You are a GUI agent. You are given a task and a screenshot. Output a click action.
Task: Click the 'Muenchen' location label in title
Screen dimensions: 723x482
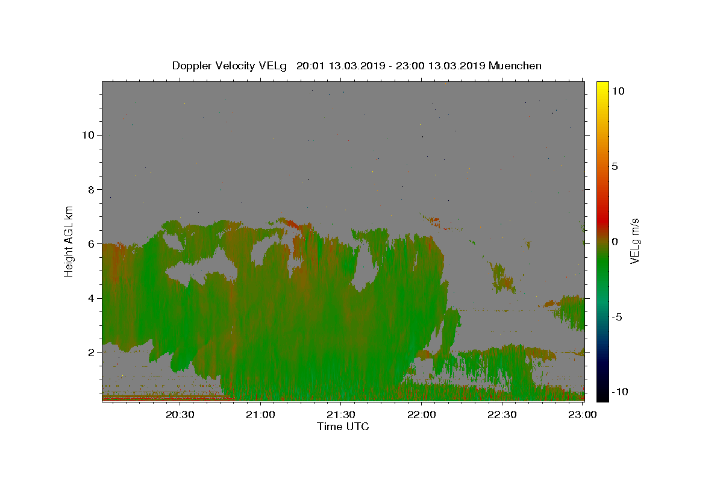tap(515, 66)
